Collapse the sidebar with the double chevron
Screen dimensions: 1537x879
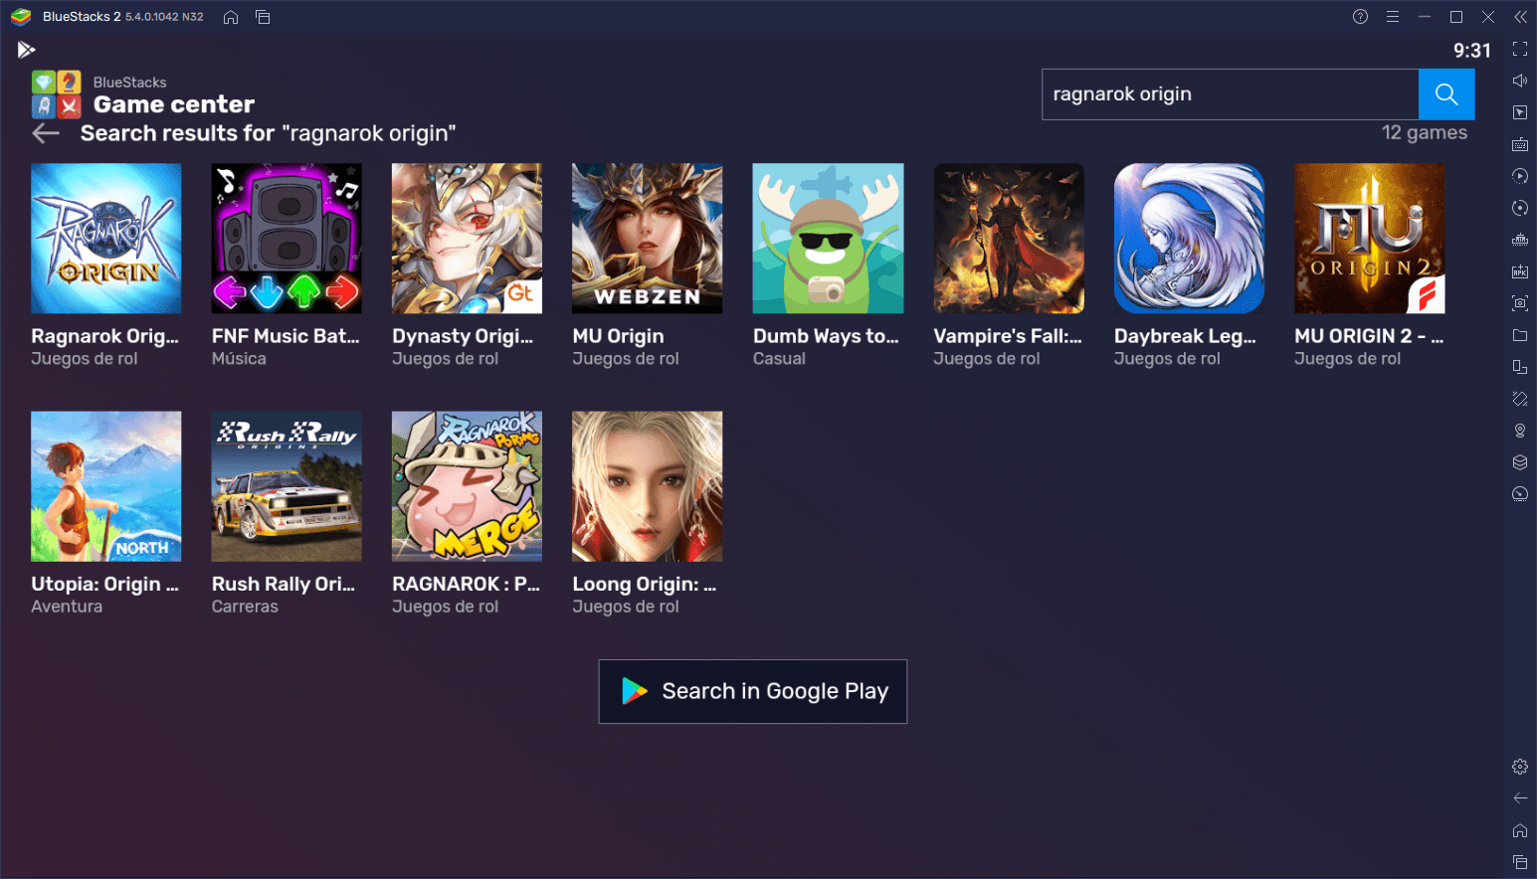click(x=1520, y=17)
